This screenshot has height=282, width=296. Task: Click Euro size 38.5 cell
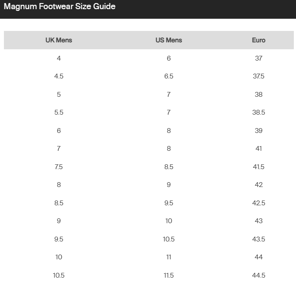[x=259, y=112]
